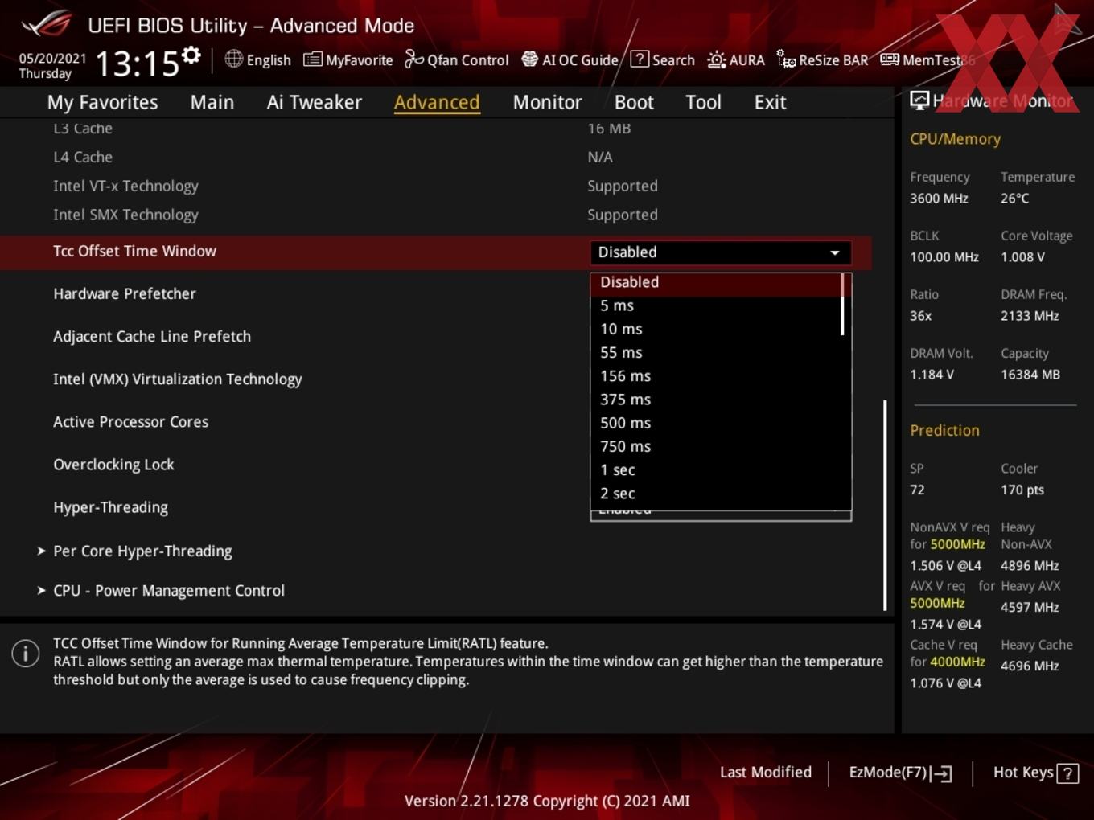
Task: Open the Hot Keys help
Action: click(1035, 773)
